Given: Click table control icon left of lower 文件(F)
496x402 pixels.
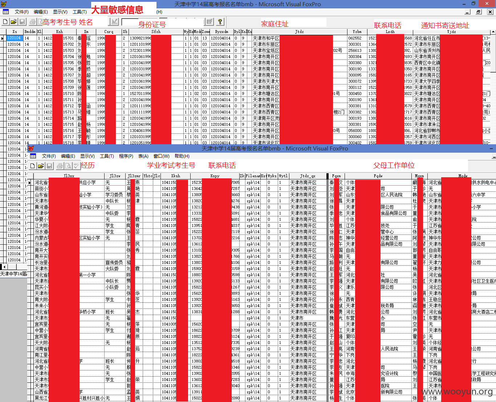Looking at the screenshot, I should pyautogui.click(x=33, y=156).
